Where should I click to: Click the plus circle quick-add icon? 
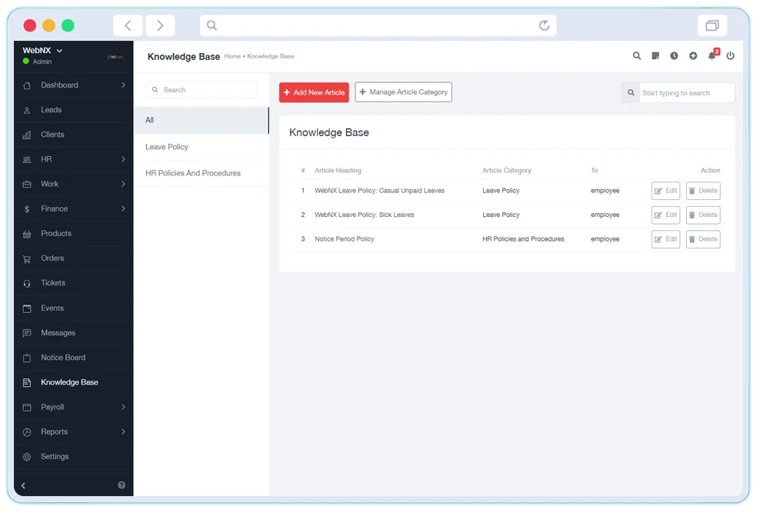(x=693, y=56)
